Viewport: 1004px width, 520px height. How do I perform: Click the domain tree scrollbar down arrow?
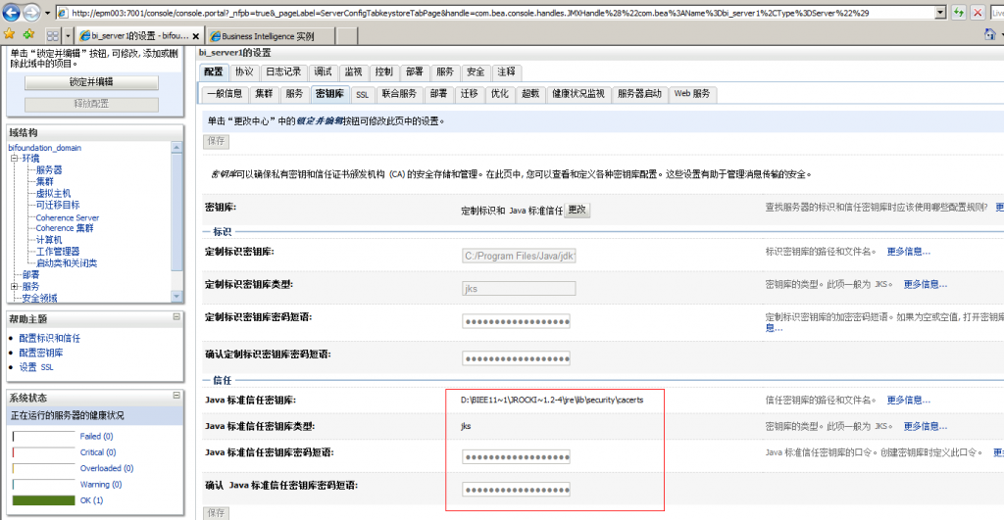177,296
